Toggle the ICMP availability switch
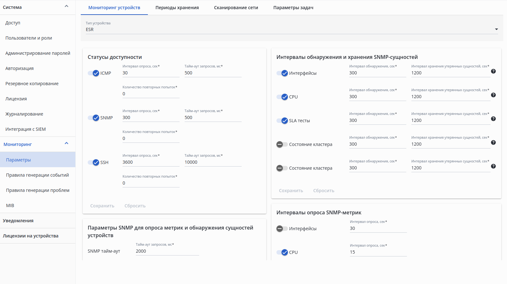507x284 pixels. [93, 73]
